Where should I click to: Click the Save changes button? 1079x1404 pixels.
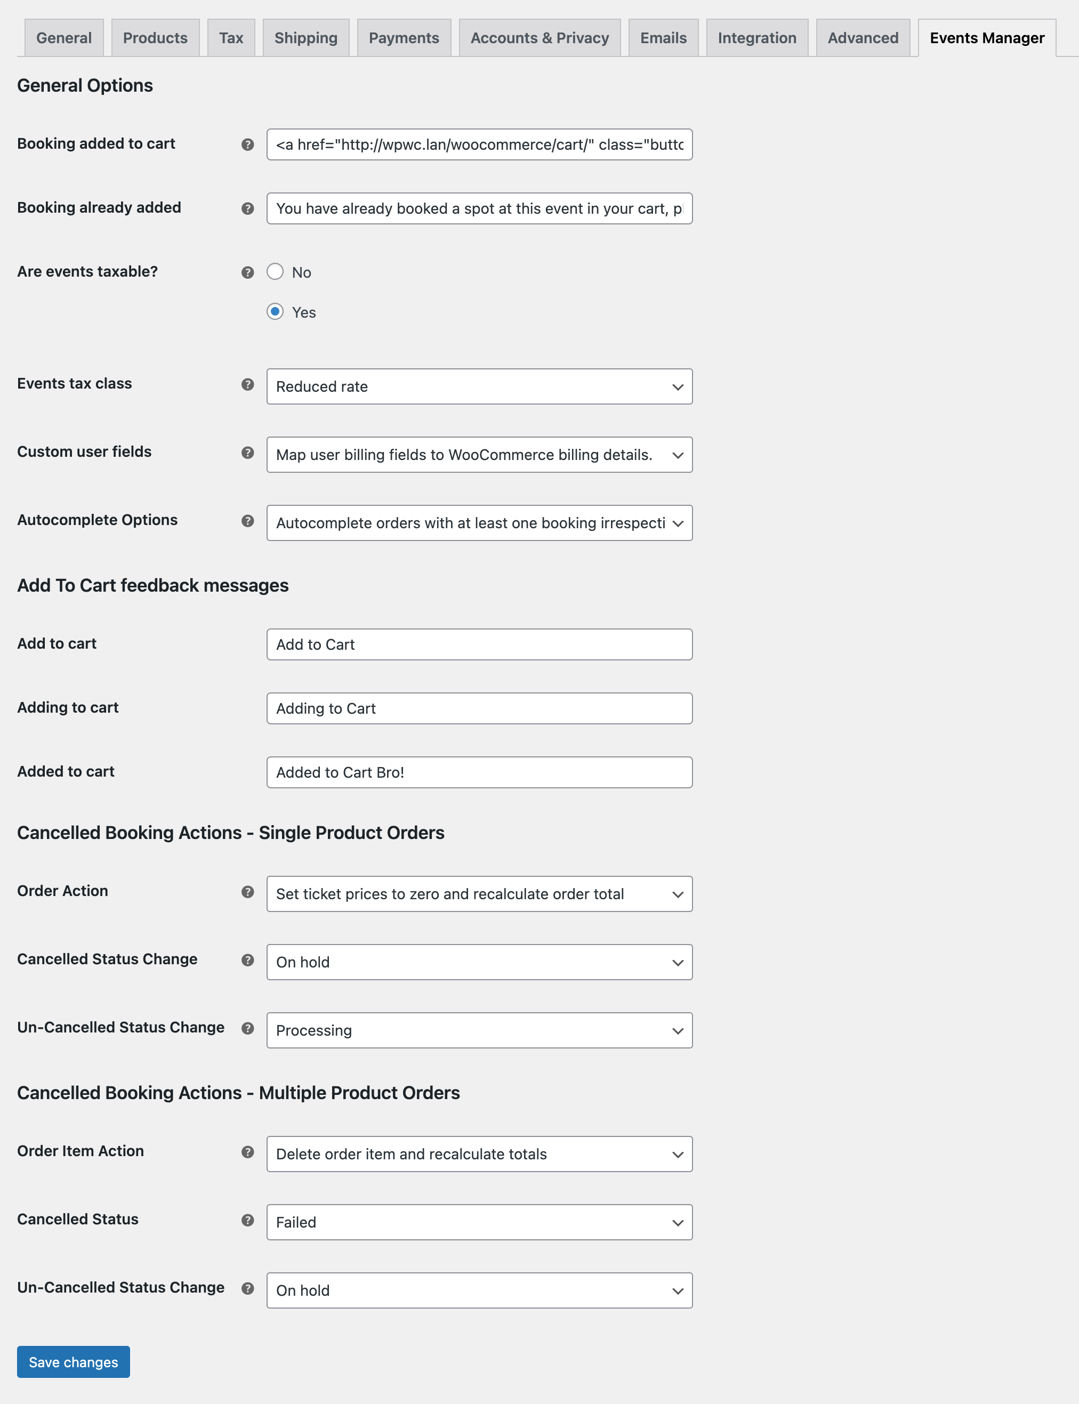(73, 1361)
